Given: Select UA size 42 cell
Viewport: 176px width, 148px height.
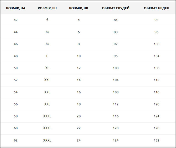Looking at the screenshot, I should (x=16, y=20).
